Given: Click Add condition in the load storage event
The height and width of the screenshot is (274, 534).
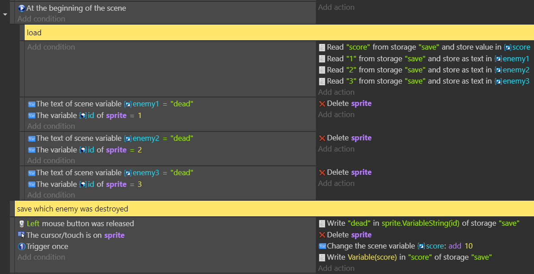Looking at the screenshot, I should 51,47.
